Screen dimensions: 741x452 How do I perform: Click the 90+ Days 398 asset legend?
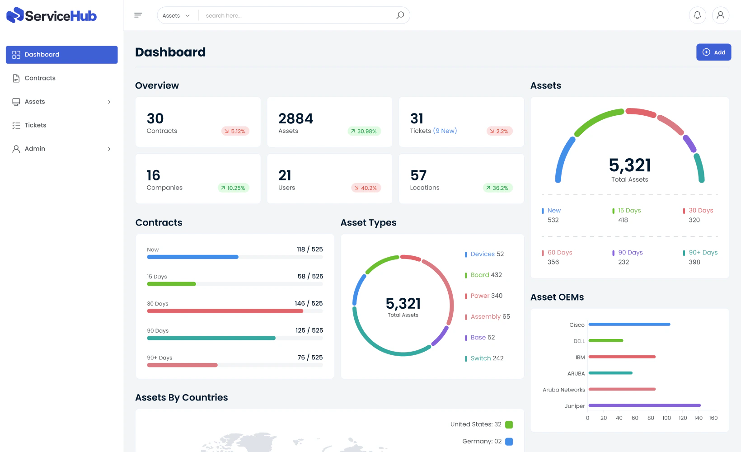pos(700,257)
